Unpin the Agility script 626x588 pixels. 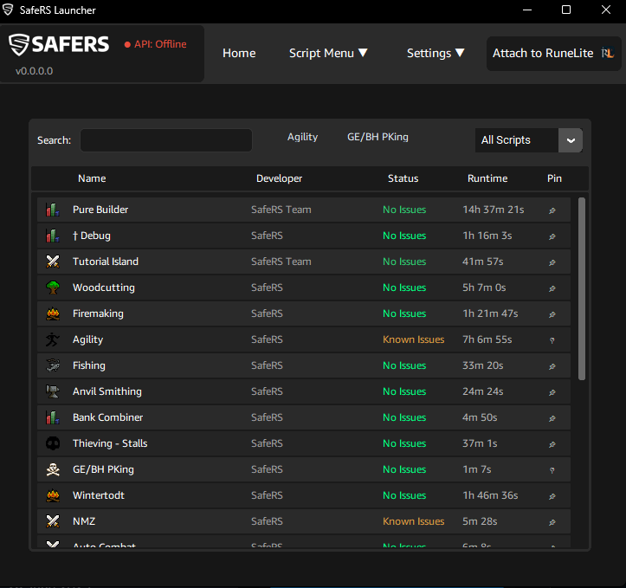pyautogui.click(x=552, y=340)
